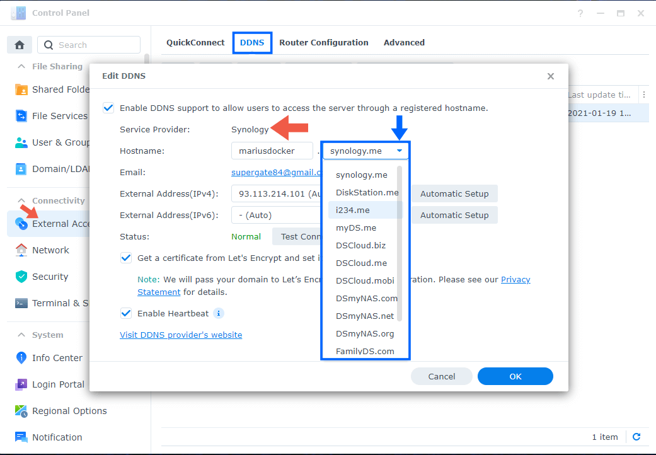Click the domain dropdown list scrollbar
Image resolution: width=656 pixels, height=455 pixels.
pos(400,243)
